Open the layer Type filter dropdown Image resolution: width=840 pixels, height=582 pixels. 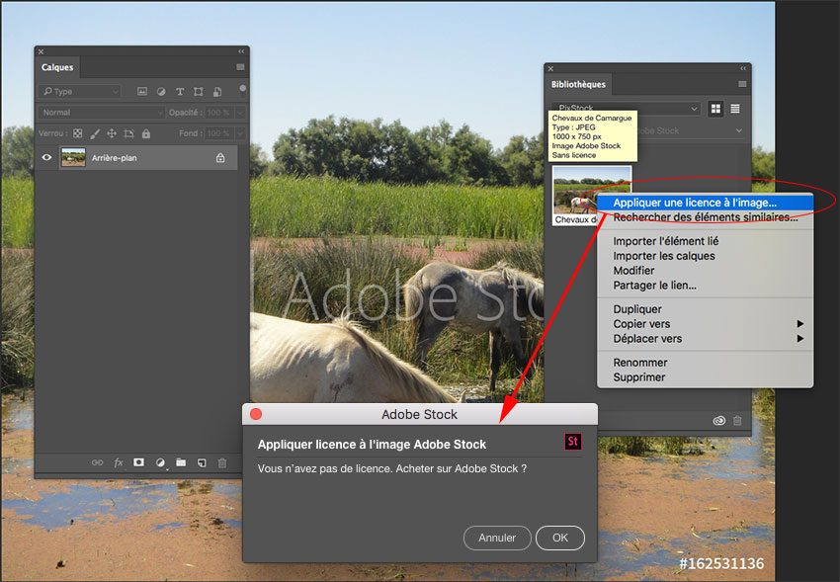(79, 92)
